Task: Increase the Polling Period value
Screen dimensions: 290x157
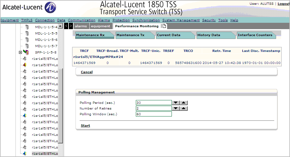Action: 184,103
